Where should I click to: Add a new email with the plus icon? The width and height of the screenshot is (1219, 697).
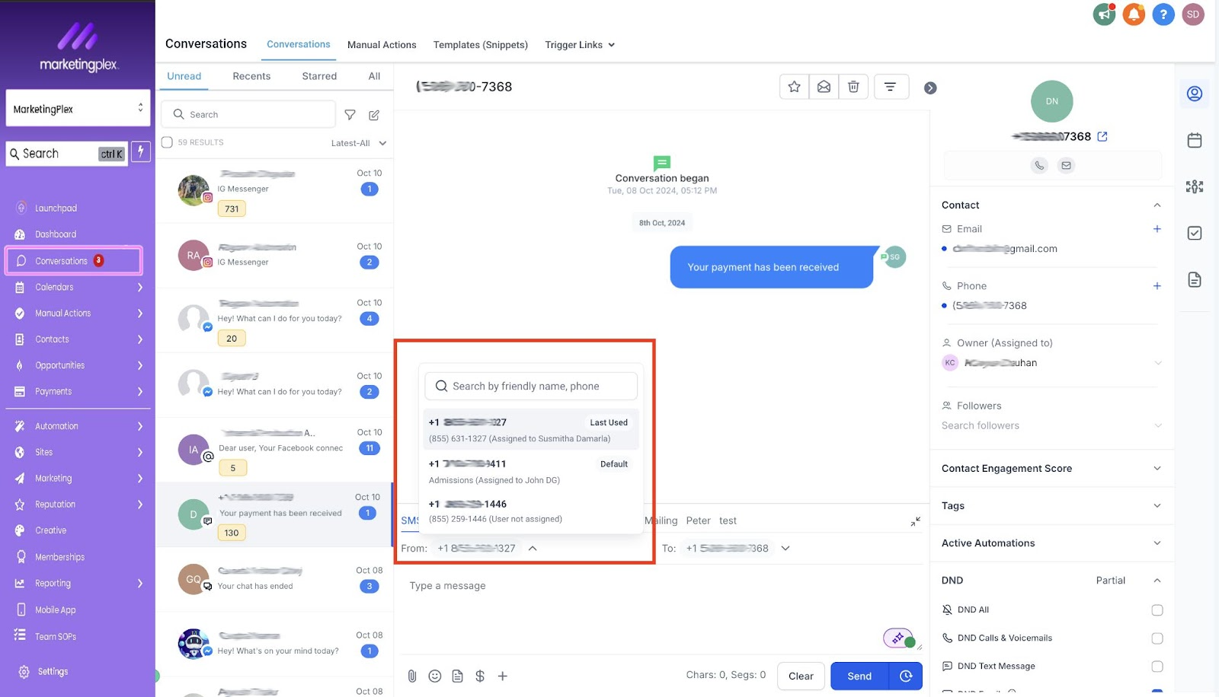1157,229
